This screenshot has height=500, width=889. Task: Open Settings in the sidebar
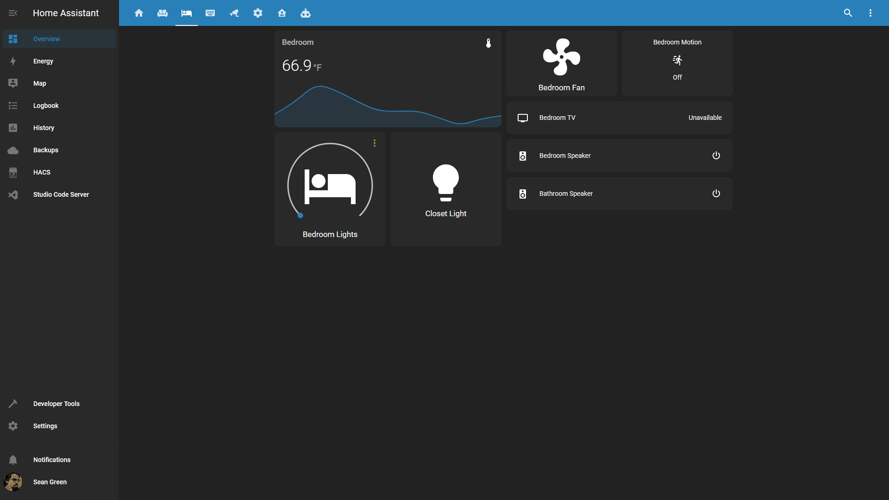(x=59, y=426)
